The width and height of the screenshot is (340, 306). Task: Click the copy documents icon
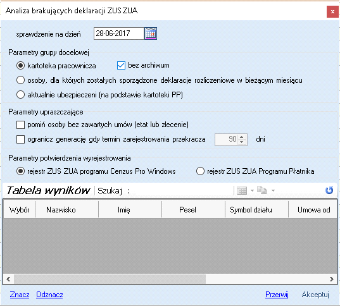point(261,190)
